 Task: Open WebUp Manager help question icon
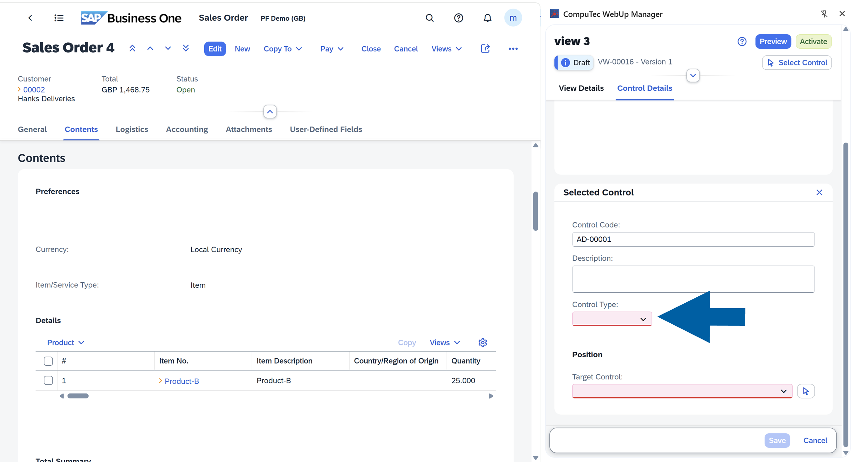(x=742, y=42)
